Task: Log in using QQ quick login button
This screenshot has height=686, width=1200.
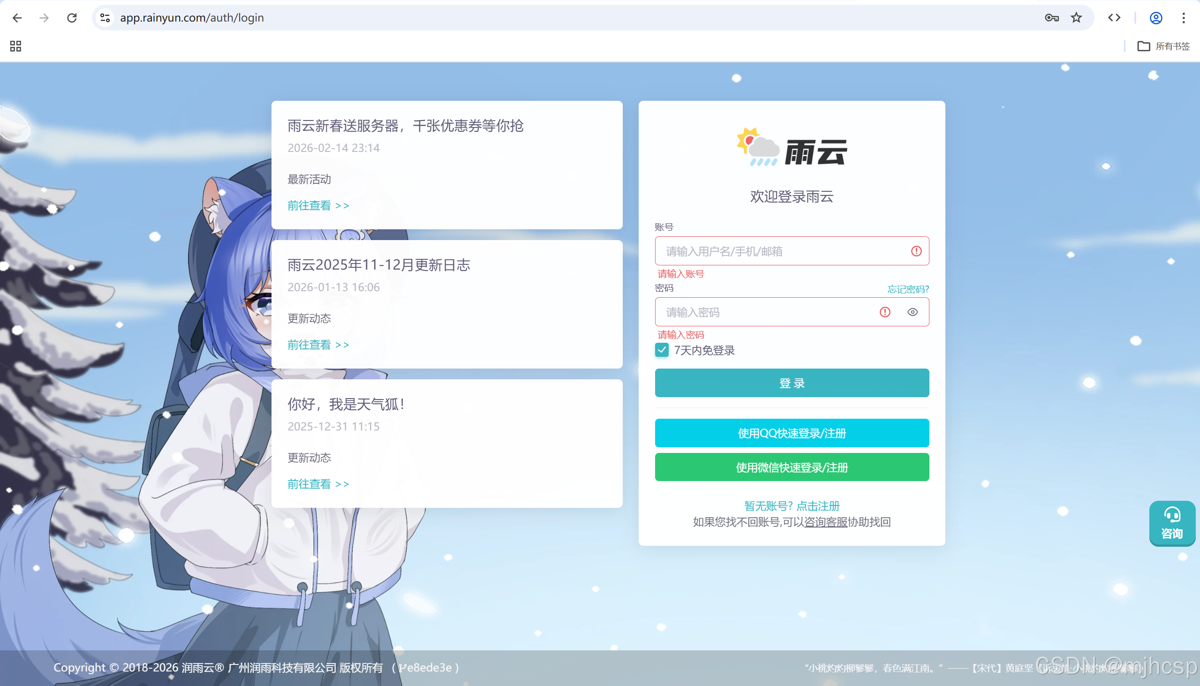Action: tap(792, 433)
